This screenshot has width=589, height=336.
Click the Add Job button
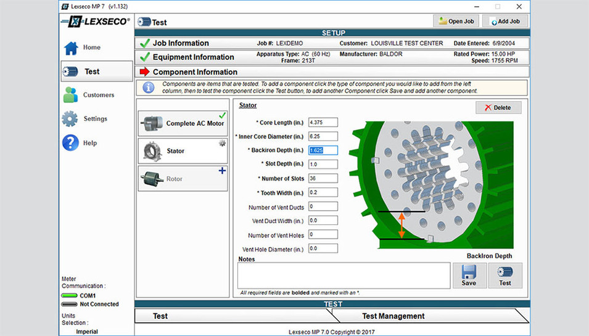pos(505,21)
